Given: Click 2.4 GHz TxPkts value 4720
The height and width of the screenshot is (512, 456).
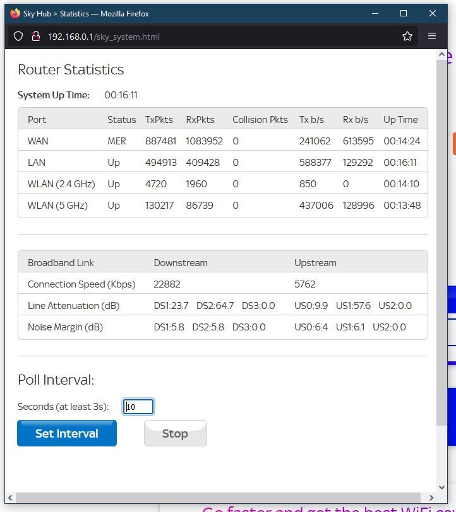Looking at the screenshot, I should pos(156,184).
